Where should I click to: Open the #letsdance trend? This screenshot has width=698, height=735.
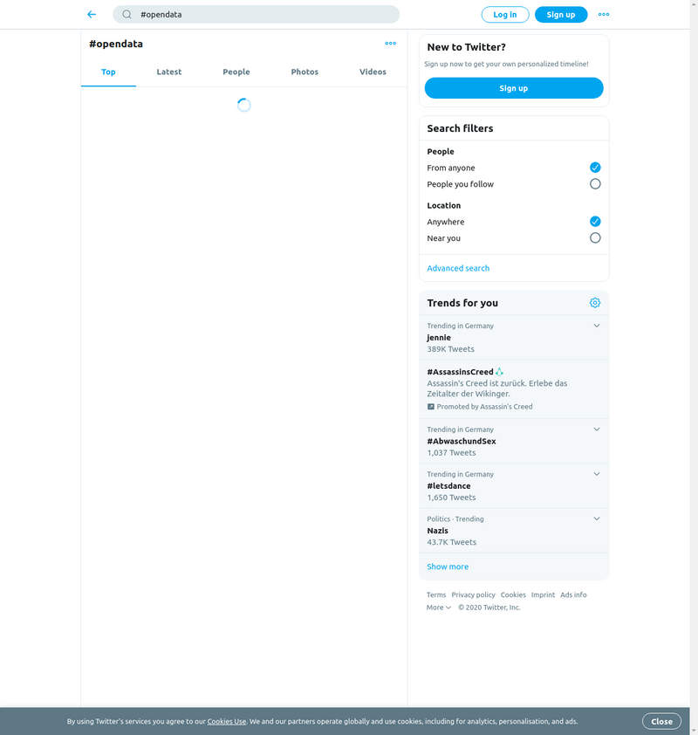514,485
